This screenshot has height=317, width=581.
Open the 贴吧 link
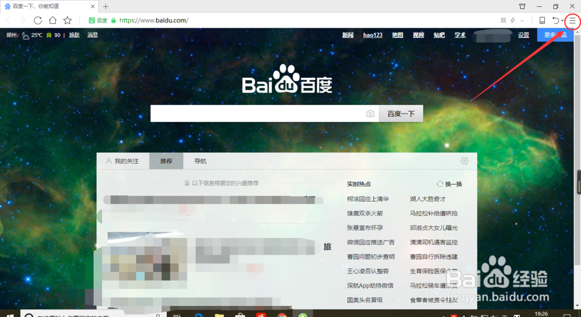click(439, 35)
